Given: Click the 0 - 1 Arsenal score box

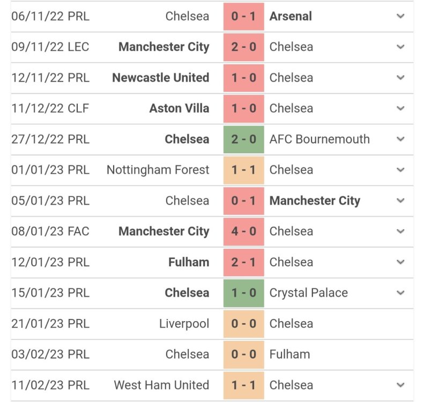Looking at the screenshot, I should (x=244, y=16).
